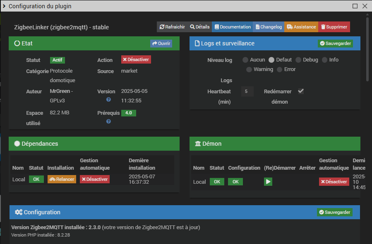Image resolution: width=372 pixels, height=244 pixels.
Task: View the Changelog
Action: [x=269, y=27]
